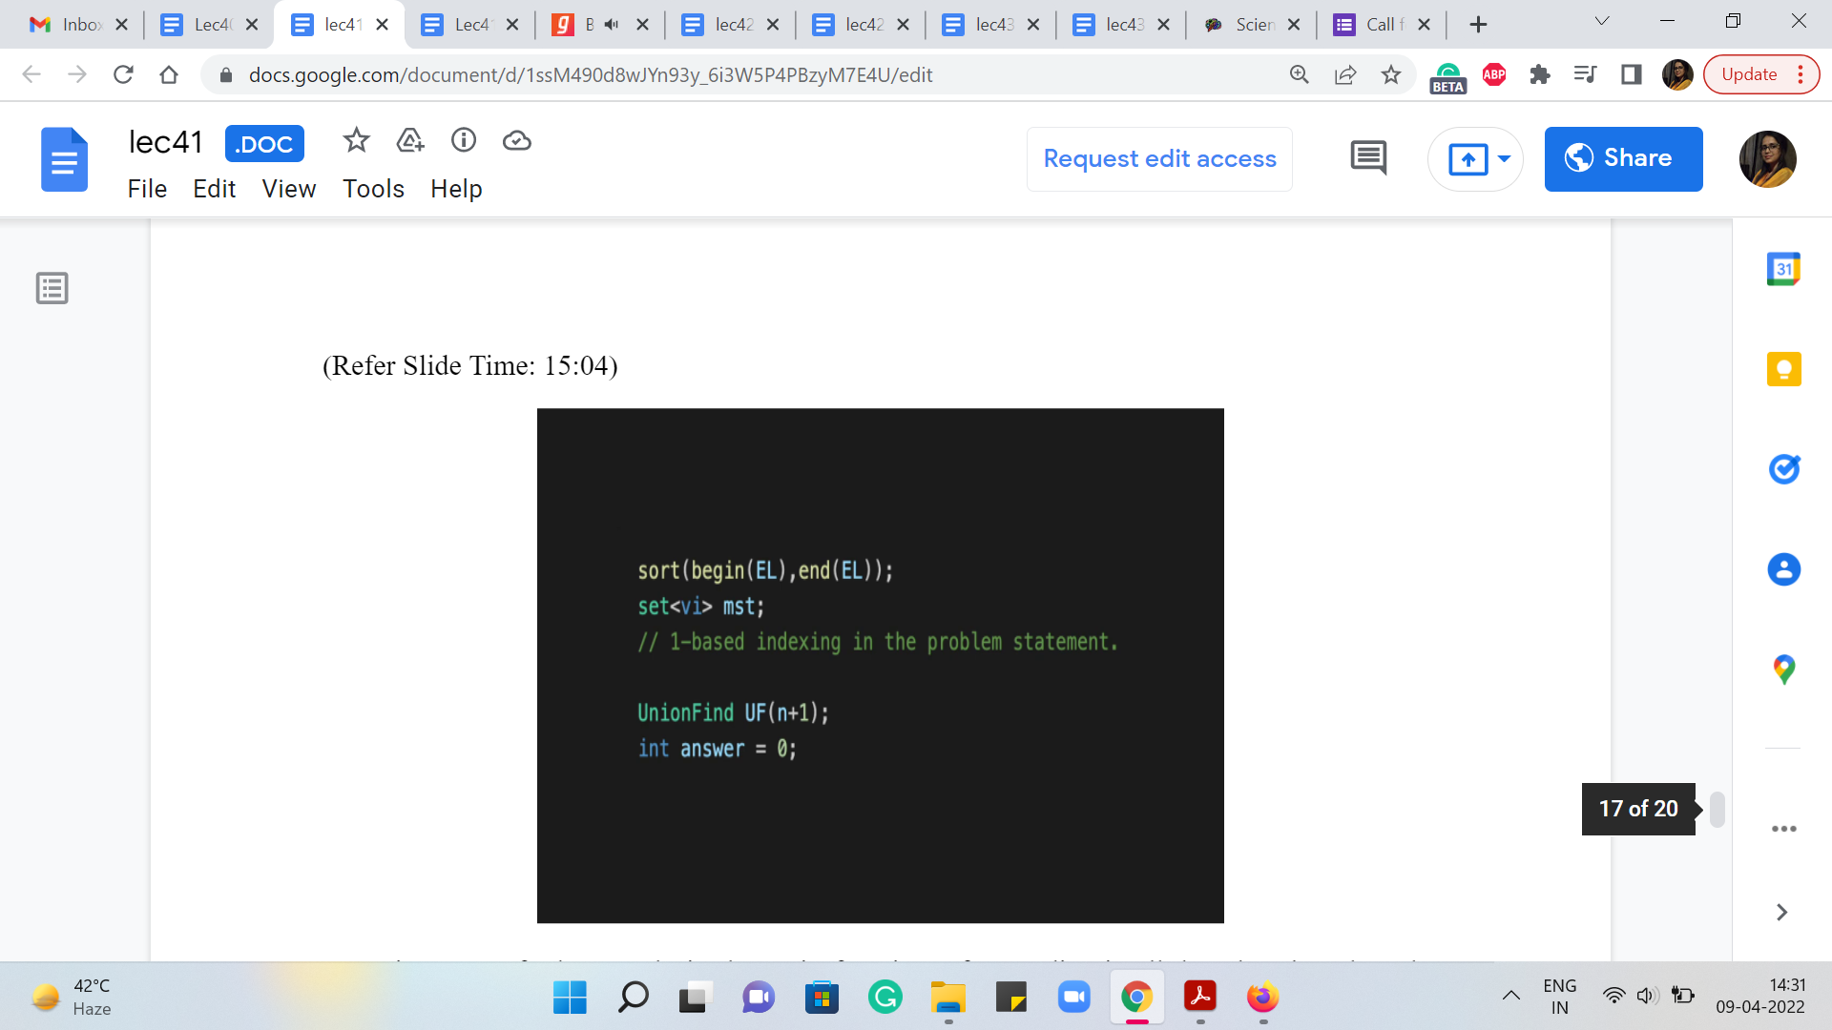Open the Maps side panel

(1783, 669)
